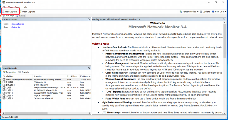Click the scroll-right arrow in Select Networks

pos(90,113)
